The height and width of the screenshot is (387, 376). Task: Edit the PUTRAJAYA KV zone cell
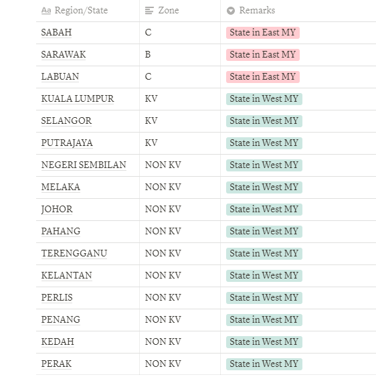tap(180, 143)
